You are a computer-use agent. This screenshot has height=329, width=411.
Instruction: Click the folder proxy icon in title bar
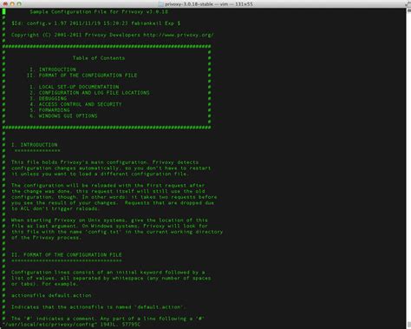(161, 4)
